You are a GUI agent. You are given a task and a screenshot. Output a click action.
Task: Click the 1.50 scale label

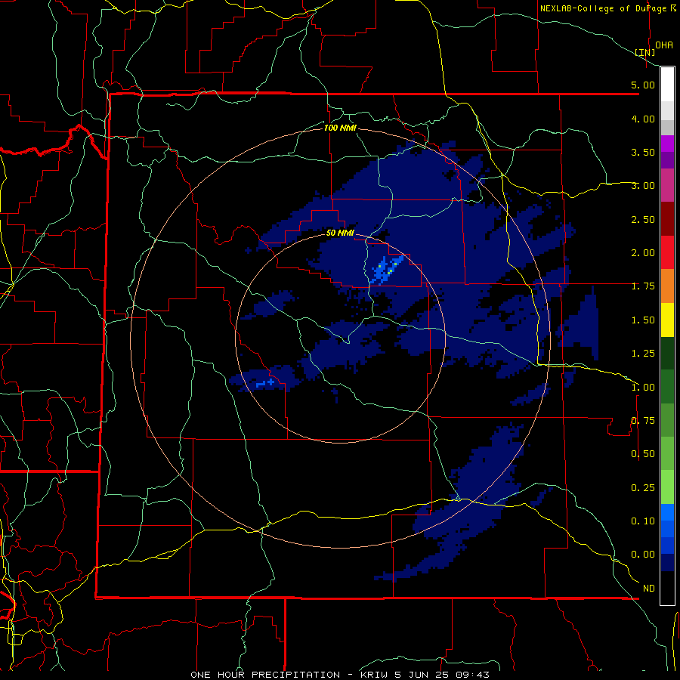[x=643, y=320]
